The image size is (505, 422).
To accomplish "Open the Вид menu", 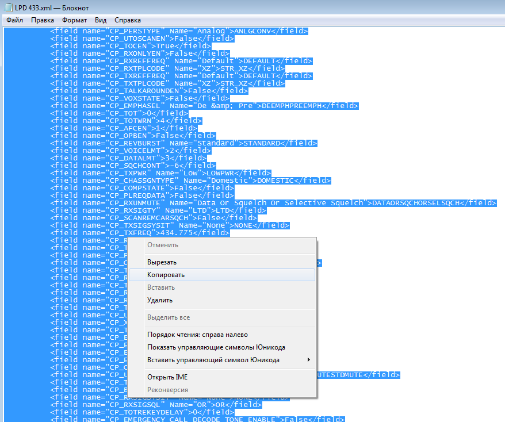I will point(101,20).
